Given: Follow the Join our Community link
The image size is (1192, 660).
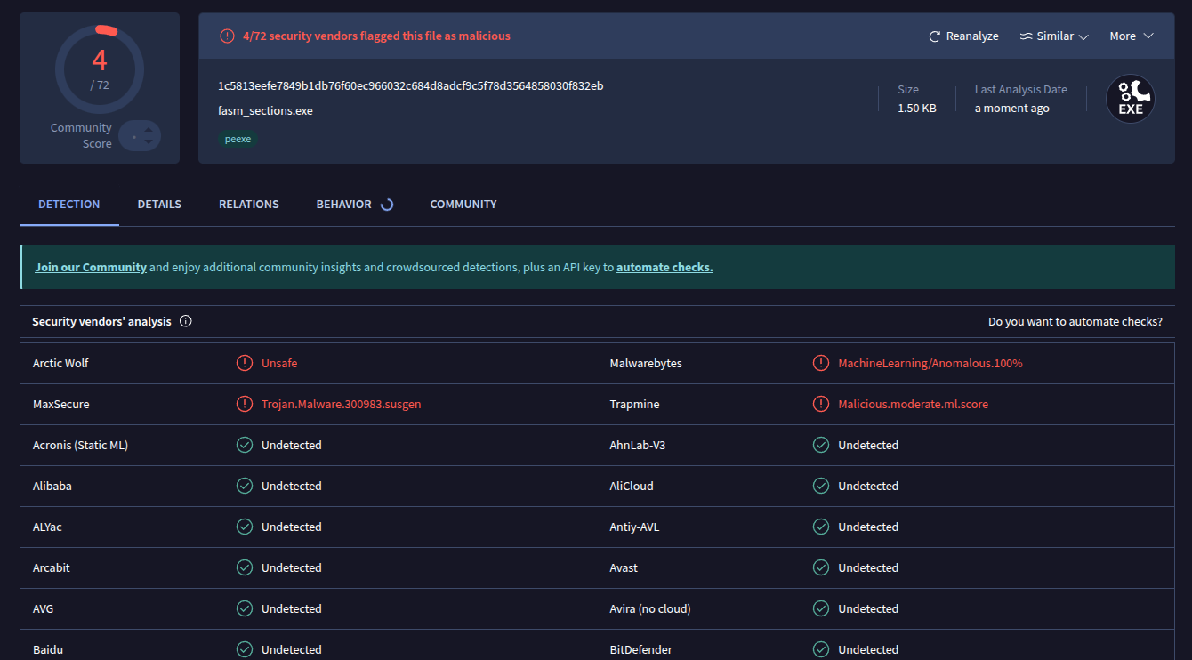Looking at the screenshot, I should click(x=91, y=267).
